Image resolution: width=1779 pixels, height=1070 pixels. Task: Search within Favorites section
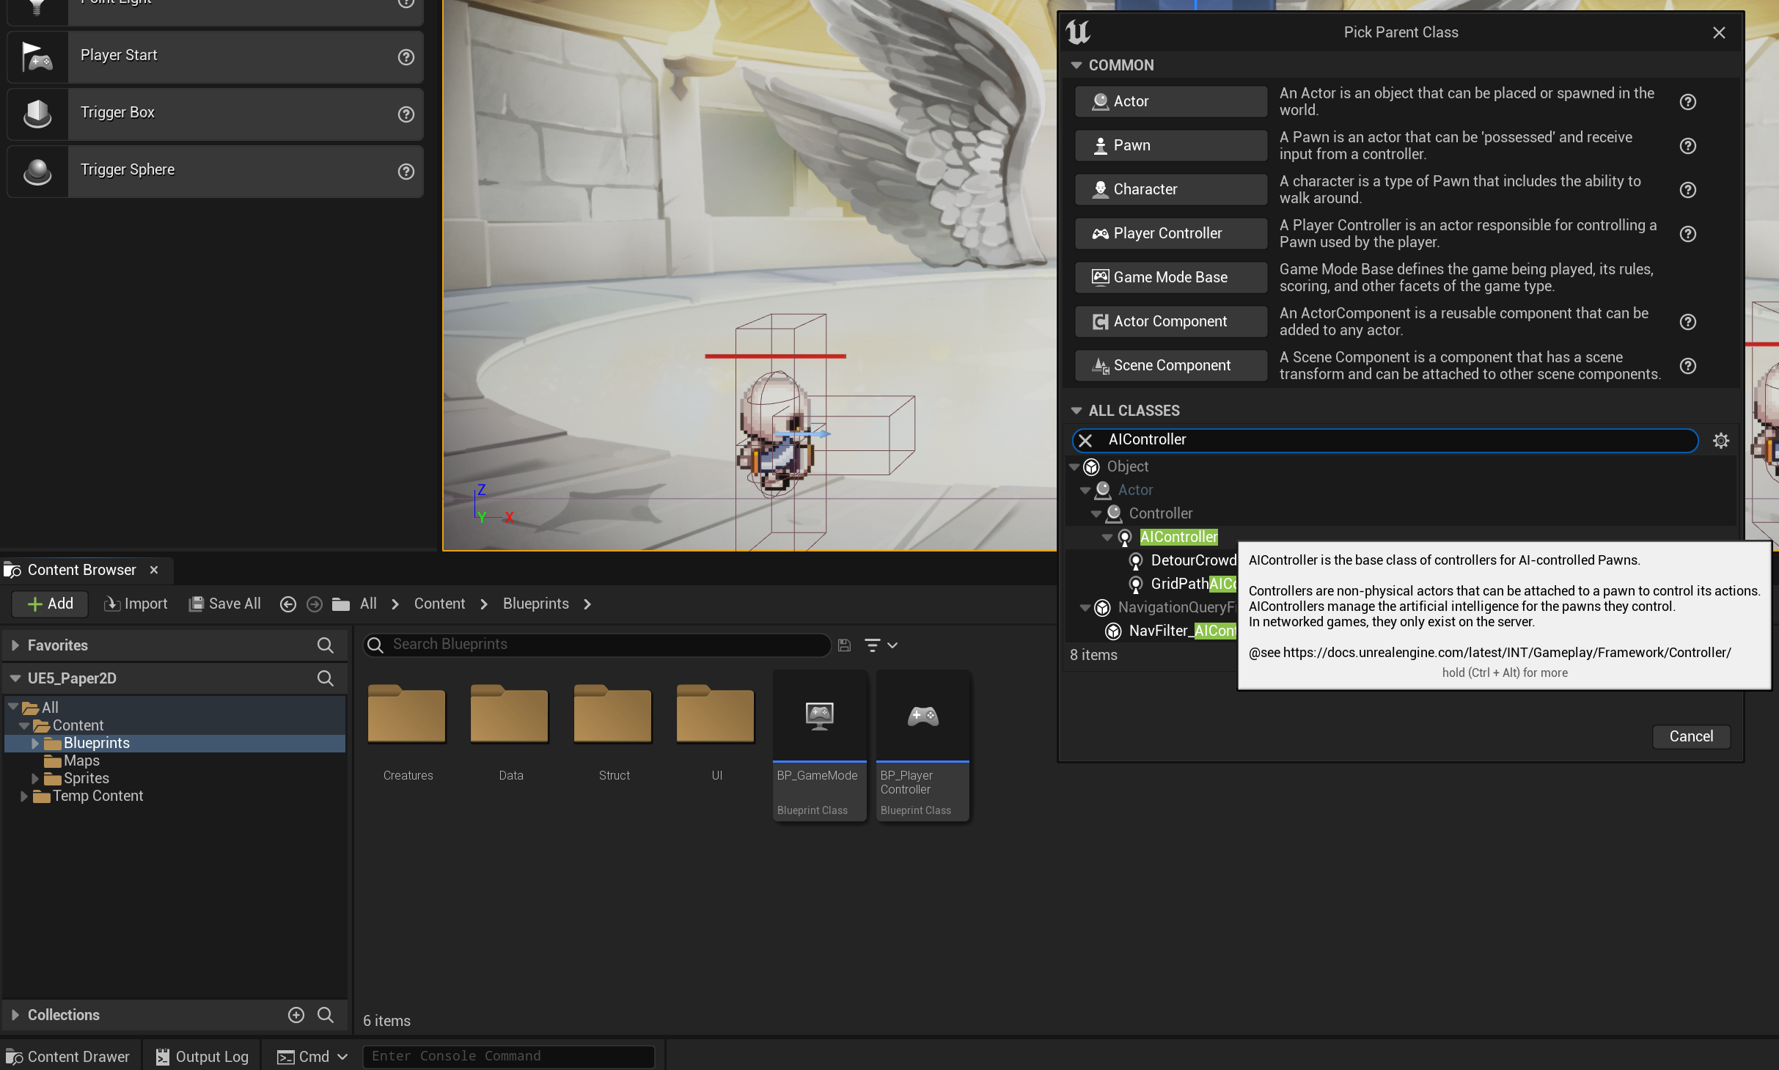click(x=325, y=645)
